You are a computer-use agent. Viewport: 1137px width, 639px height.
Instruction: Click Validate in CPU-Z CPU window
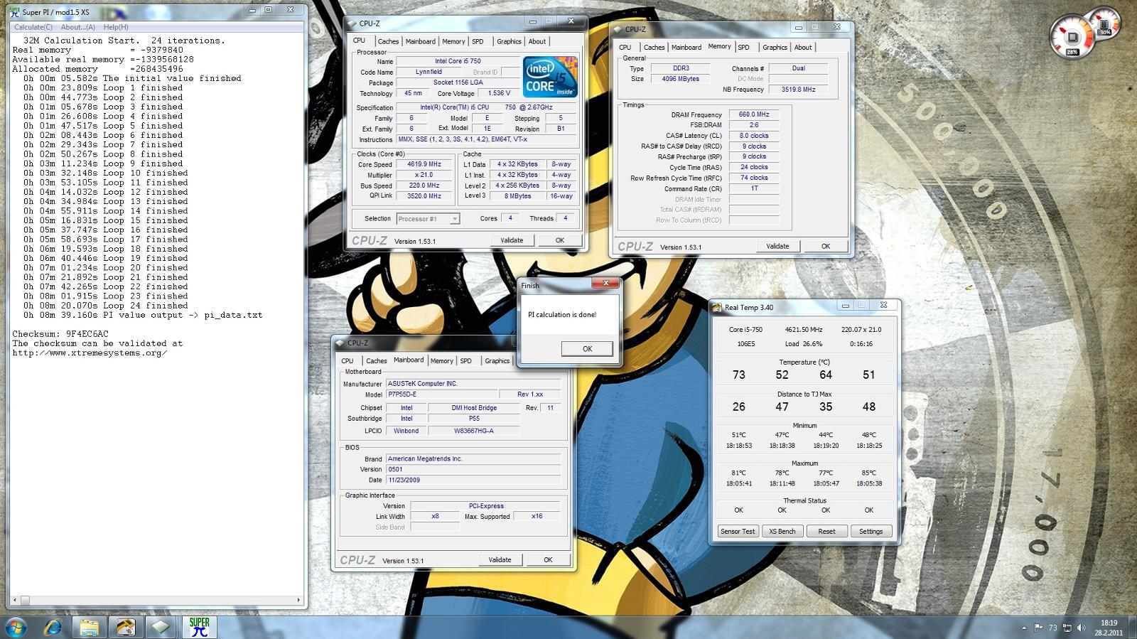coord(512,240)
